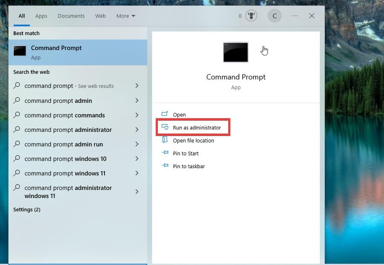Viewport: 384px width, 265px height.
Task: Switch to the Web tab
Action: 100,16
